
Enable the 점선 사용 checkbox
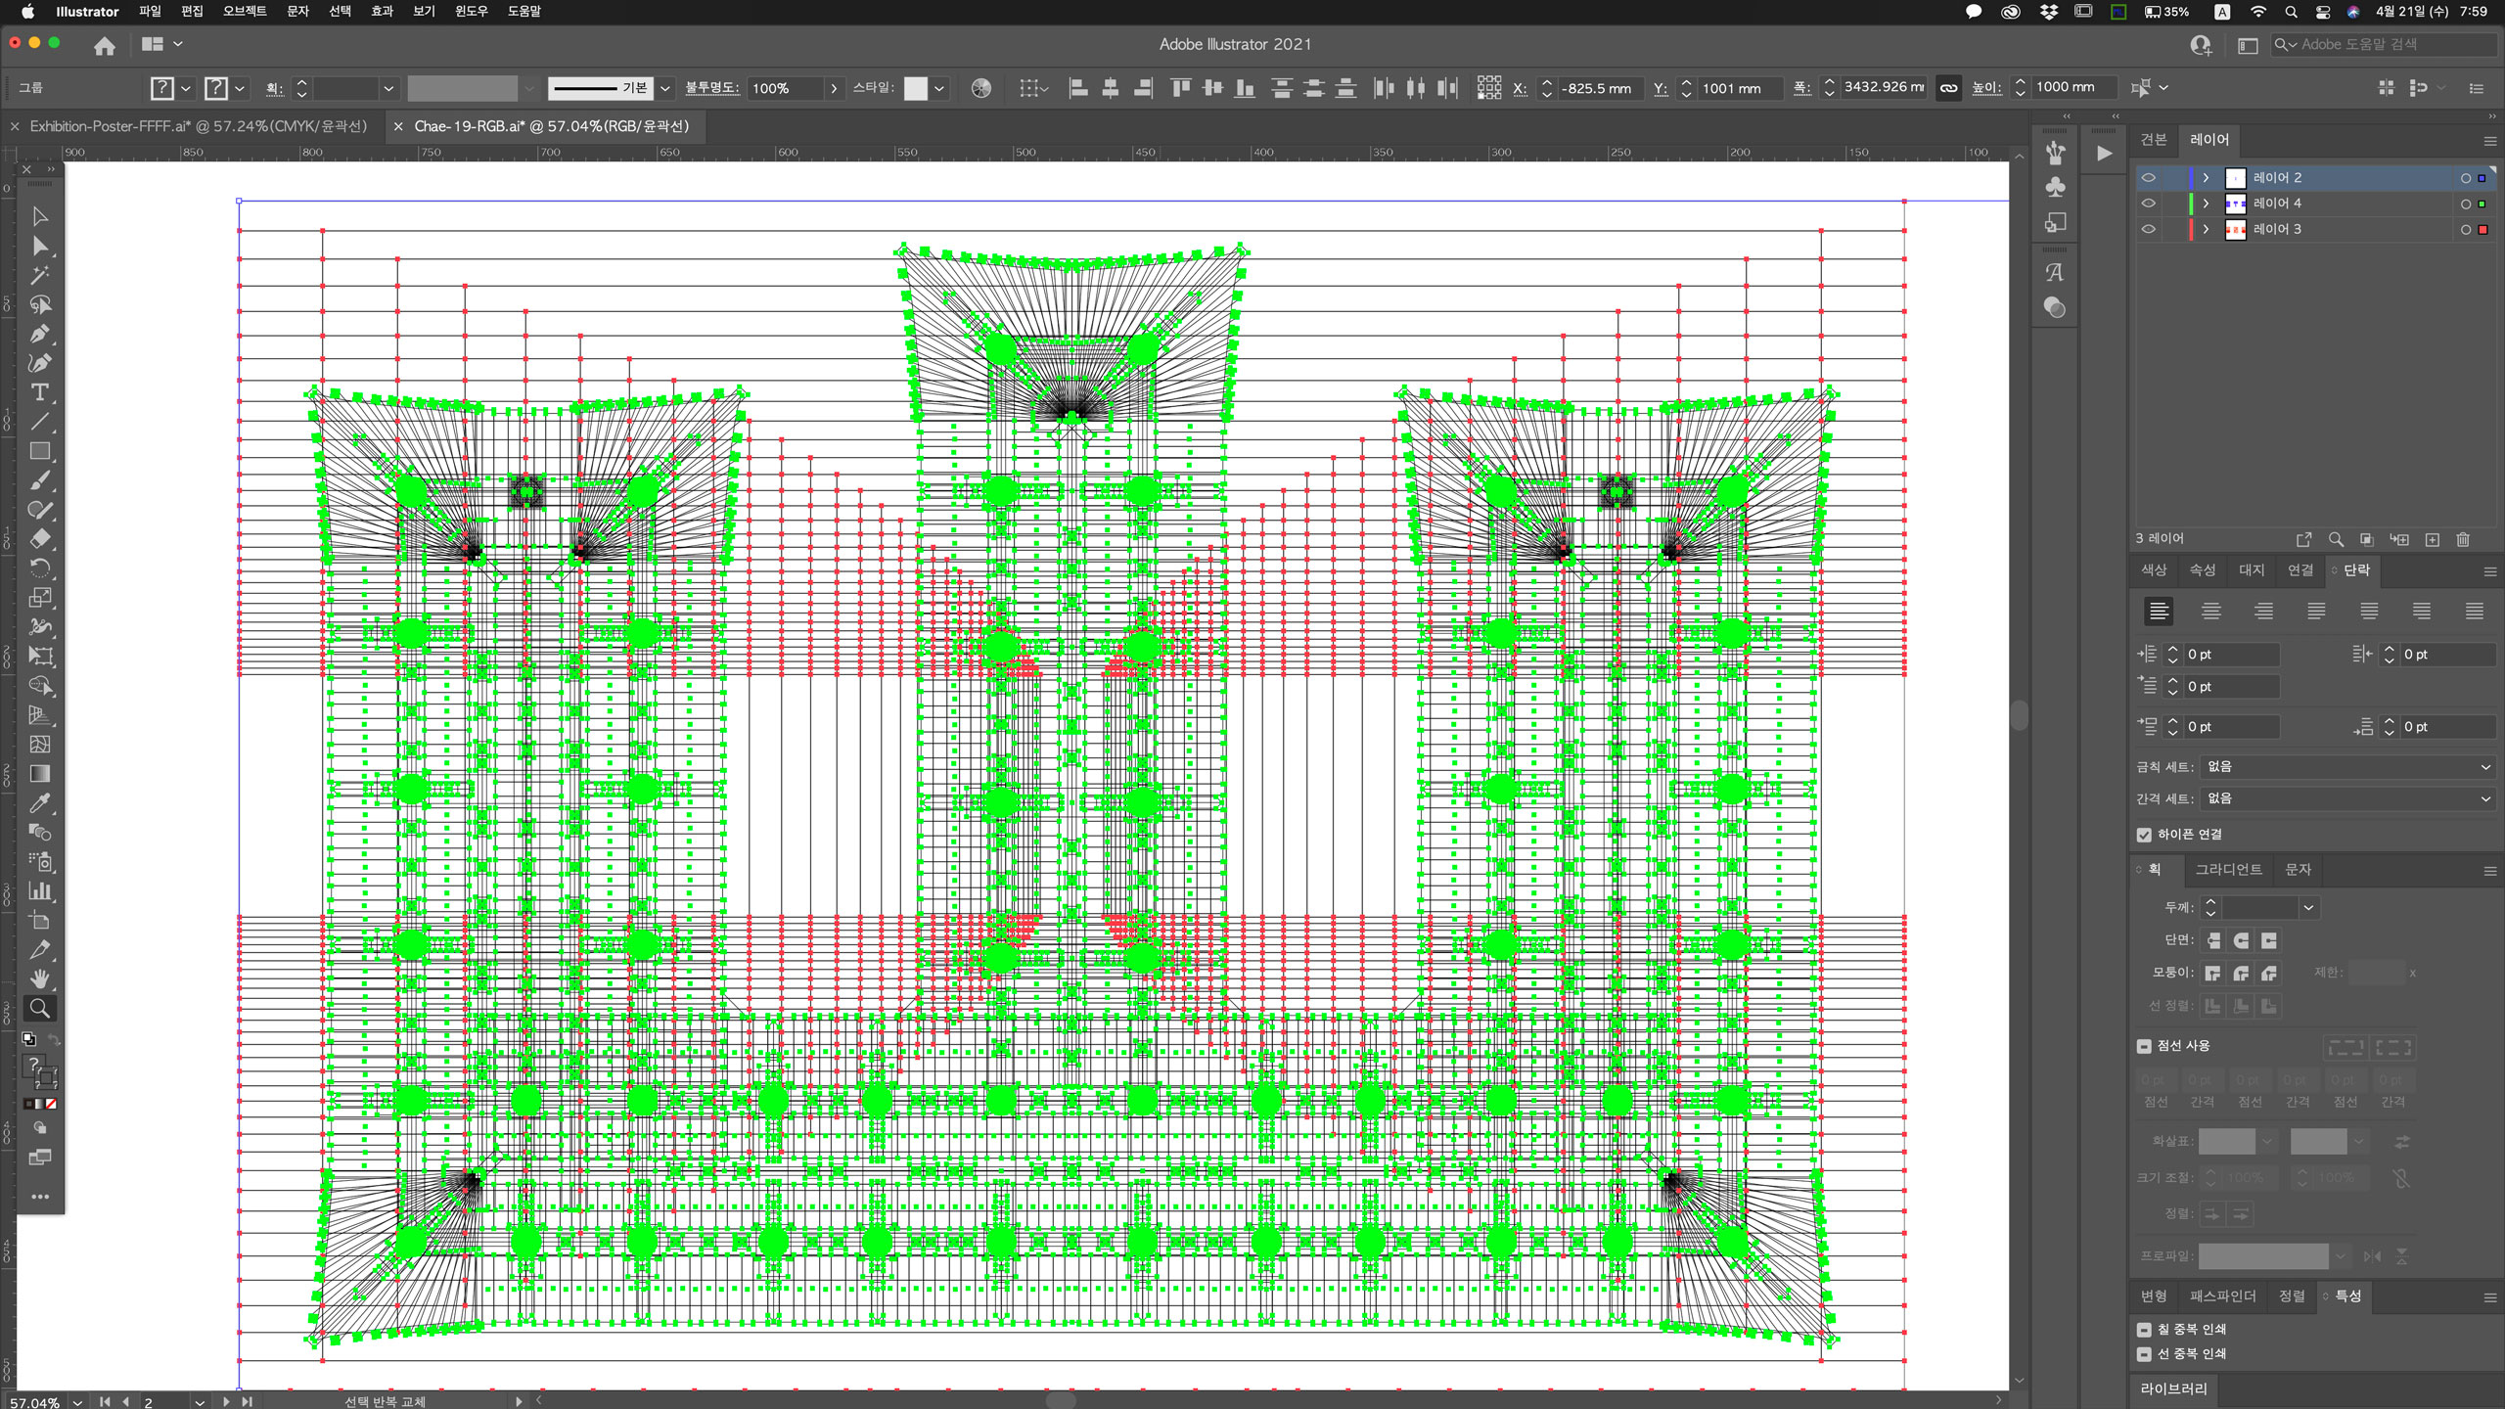[2144, 1046]
